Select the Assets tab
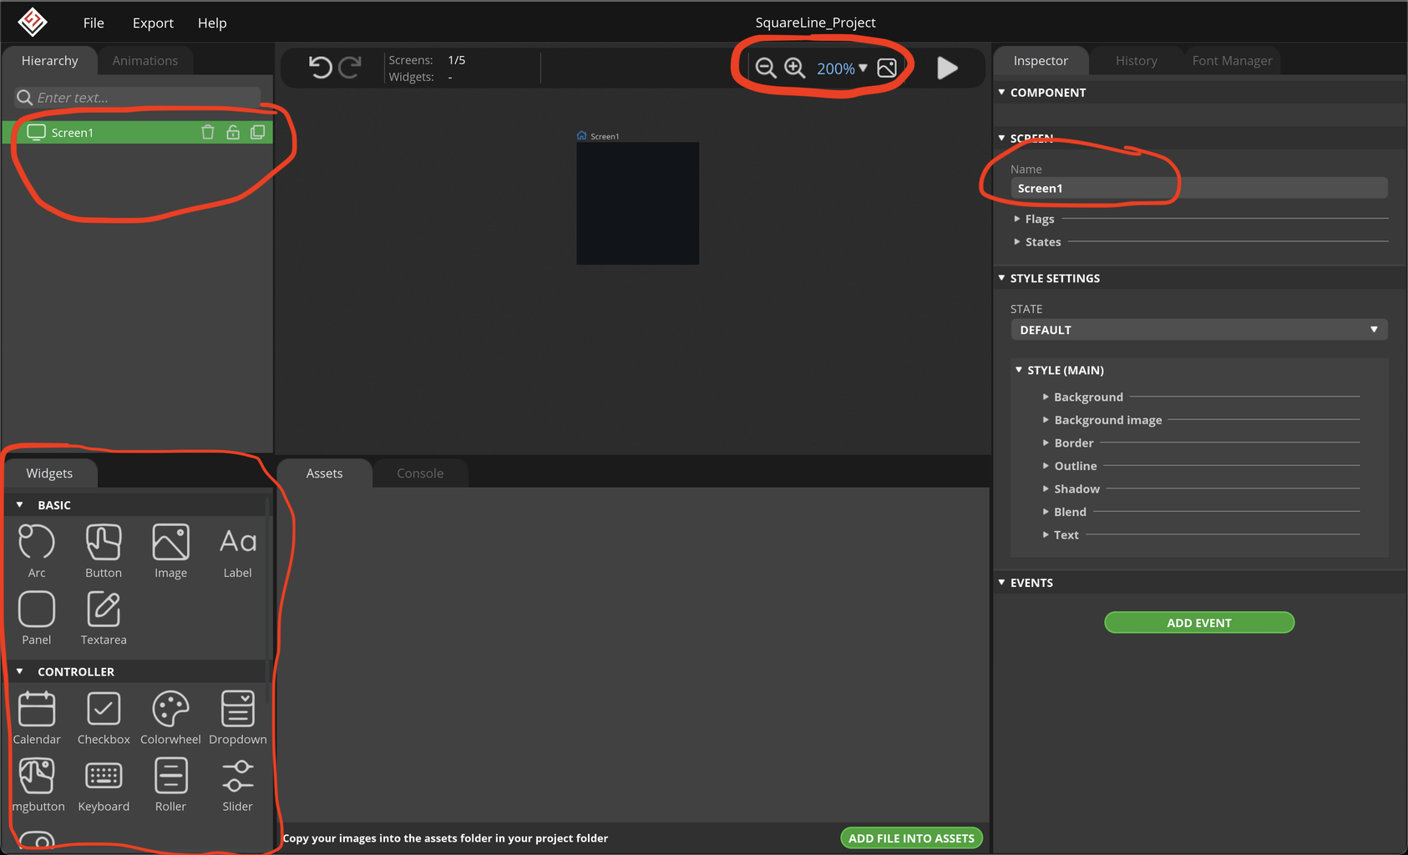The width and height of the screenshot is (1408, 855). 324,473
